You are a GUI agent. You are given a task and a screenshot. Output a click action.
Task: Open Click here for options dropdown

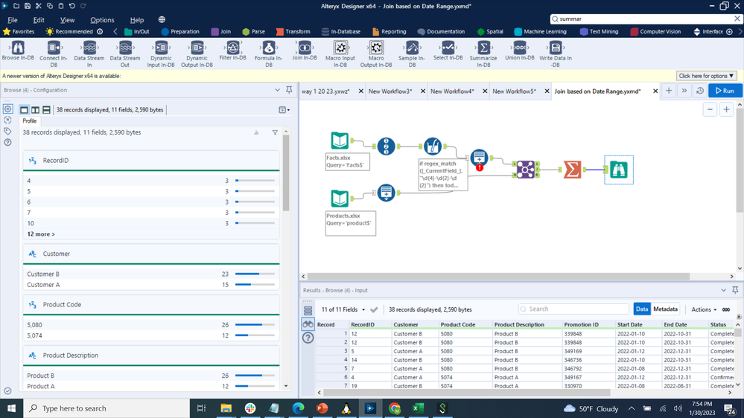[706, 76]
